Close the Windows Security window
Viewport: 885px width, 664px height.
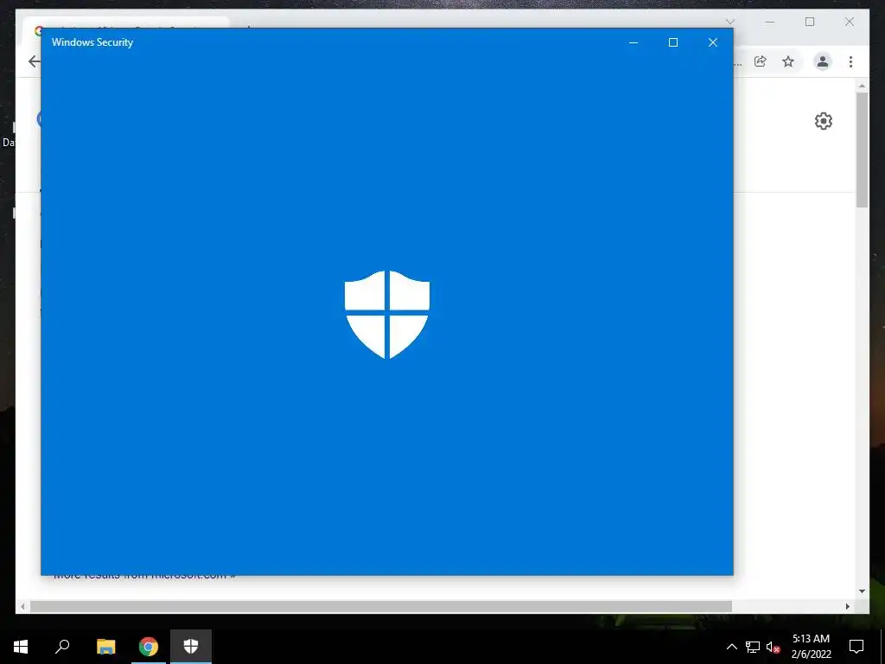click(x=713, y=42)
